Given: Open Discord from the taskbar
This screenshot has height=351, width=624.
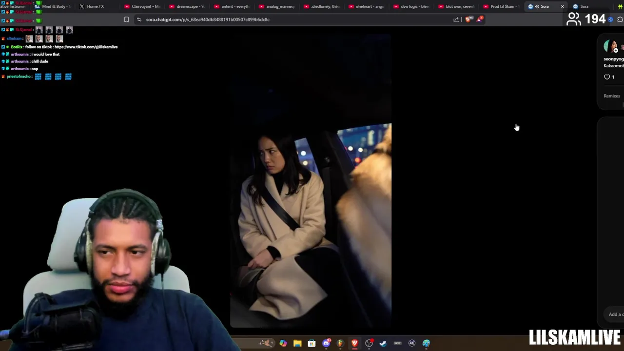Looking at the screenshot, I should click(x=326, y=343).
